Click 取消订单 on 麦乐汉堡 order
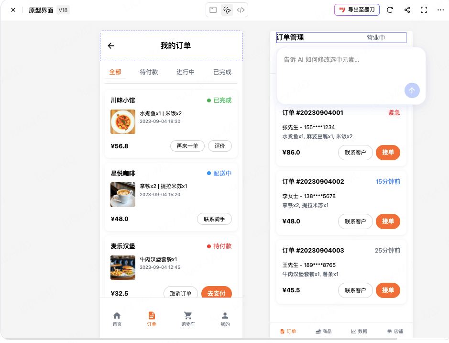449x343 pixels. pyautogui.click(x=181, y=293)
